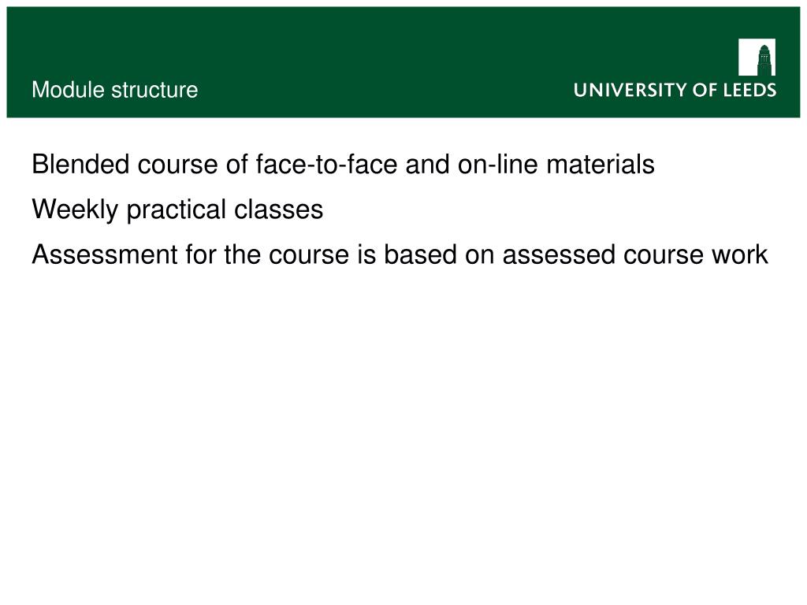
Task: Select the word practical
Action: coord(177,210)
